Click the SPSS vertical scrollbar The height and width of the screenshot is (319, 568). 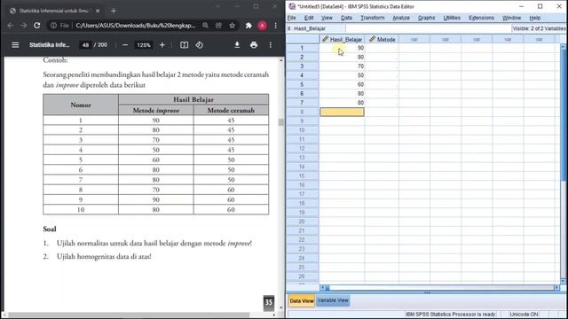point(564,163)
